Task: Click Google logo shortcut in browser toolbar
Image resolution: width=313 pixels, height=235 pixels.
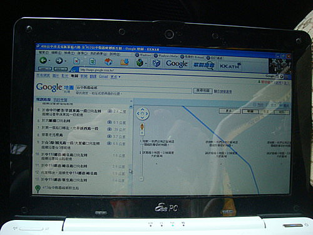Action: point(177,64)
